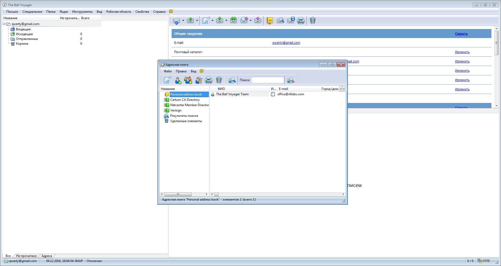Click the Send queued mail icon
Image resolution: width=501 pixels, height=266 pixels.
190,20
